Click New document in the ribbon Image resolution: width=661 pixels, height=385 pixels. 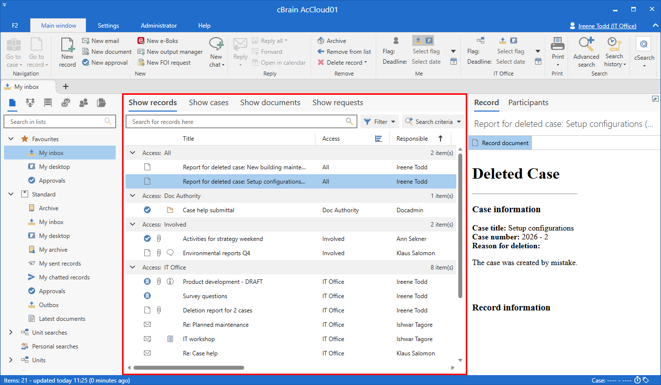coord(107,52)
